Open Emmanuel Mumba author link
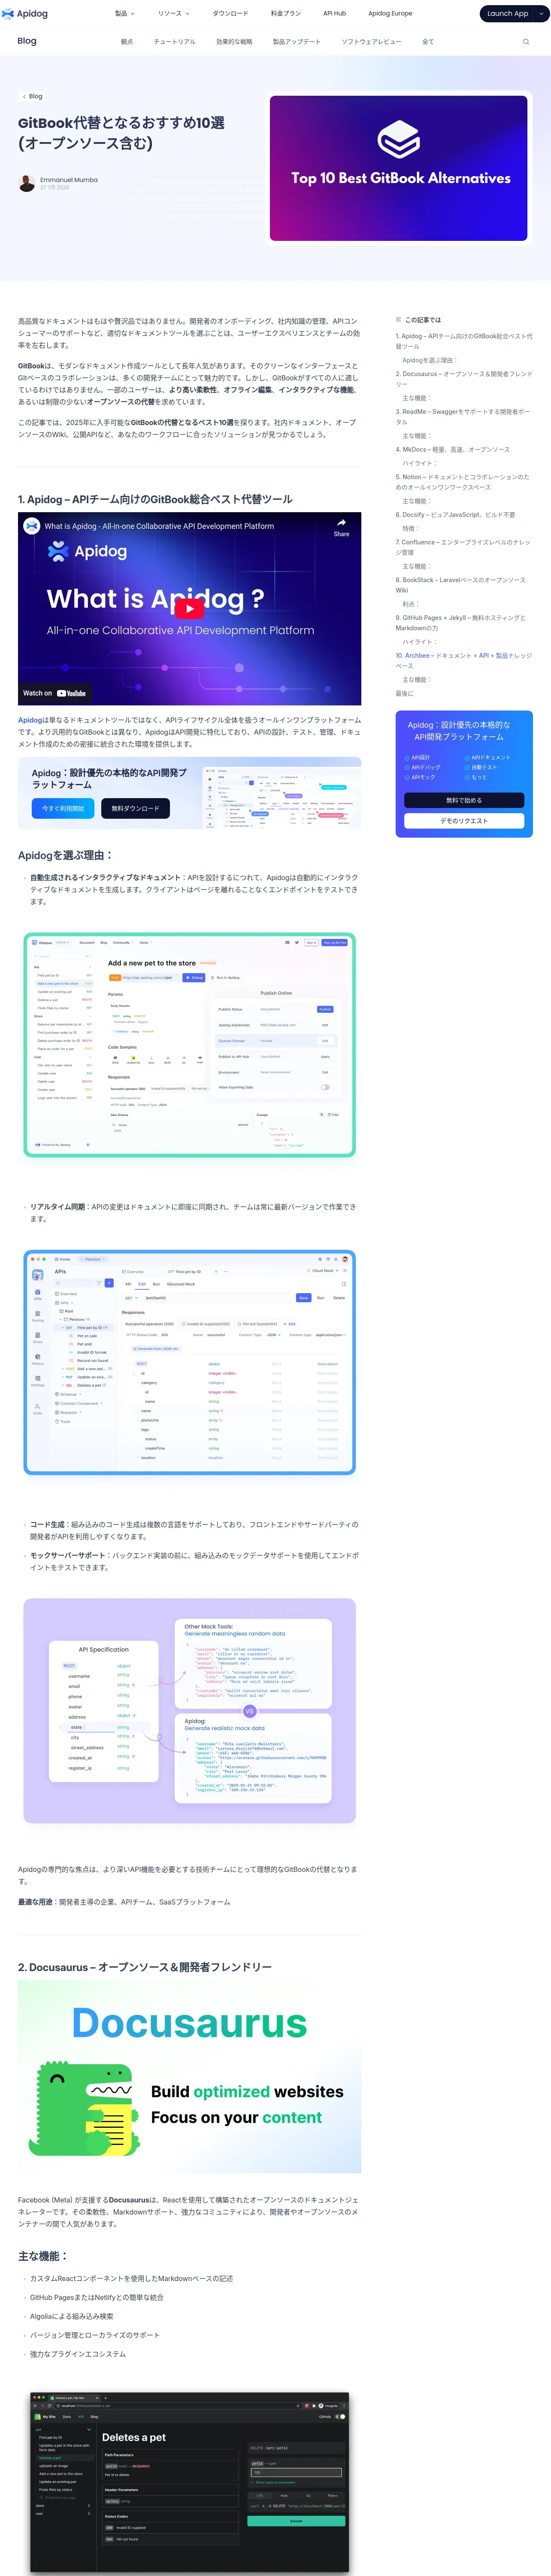 pos(69,180)
